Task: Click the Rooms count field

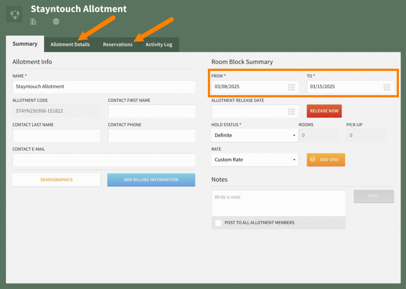Action: pos(319,135)
